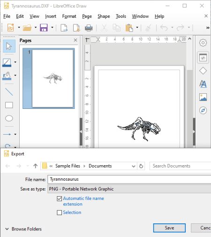The width and height of the screenshot is (211, 237).
Task: Select the Line drawing tool
Action: point(9,92)
